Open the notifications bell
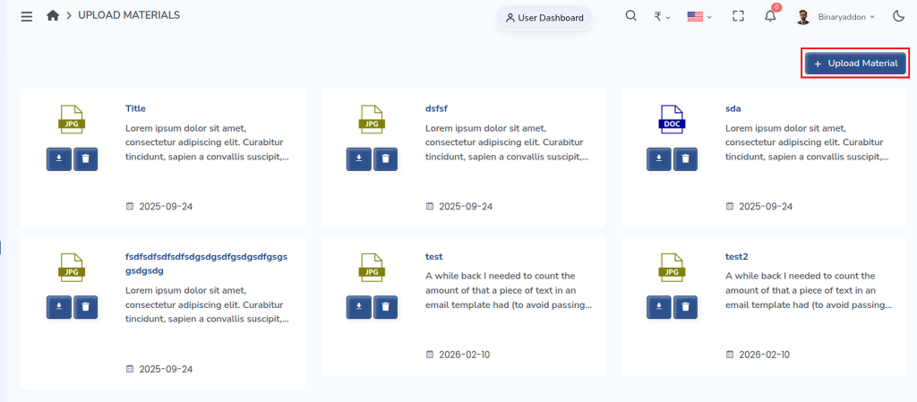The image size is (917, 402). (x=770, y=16)
